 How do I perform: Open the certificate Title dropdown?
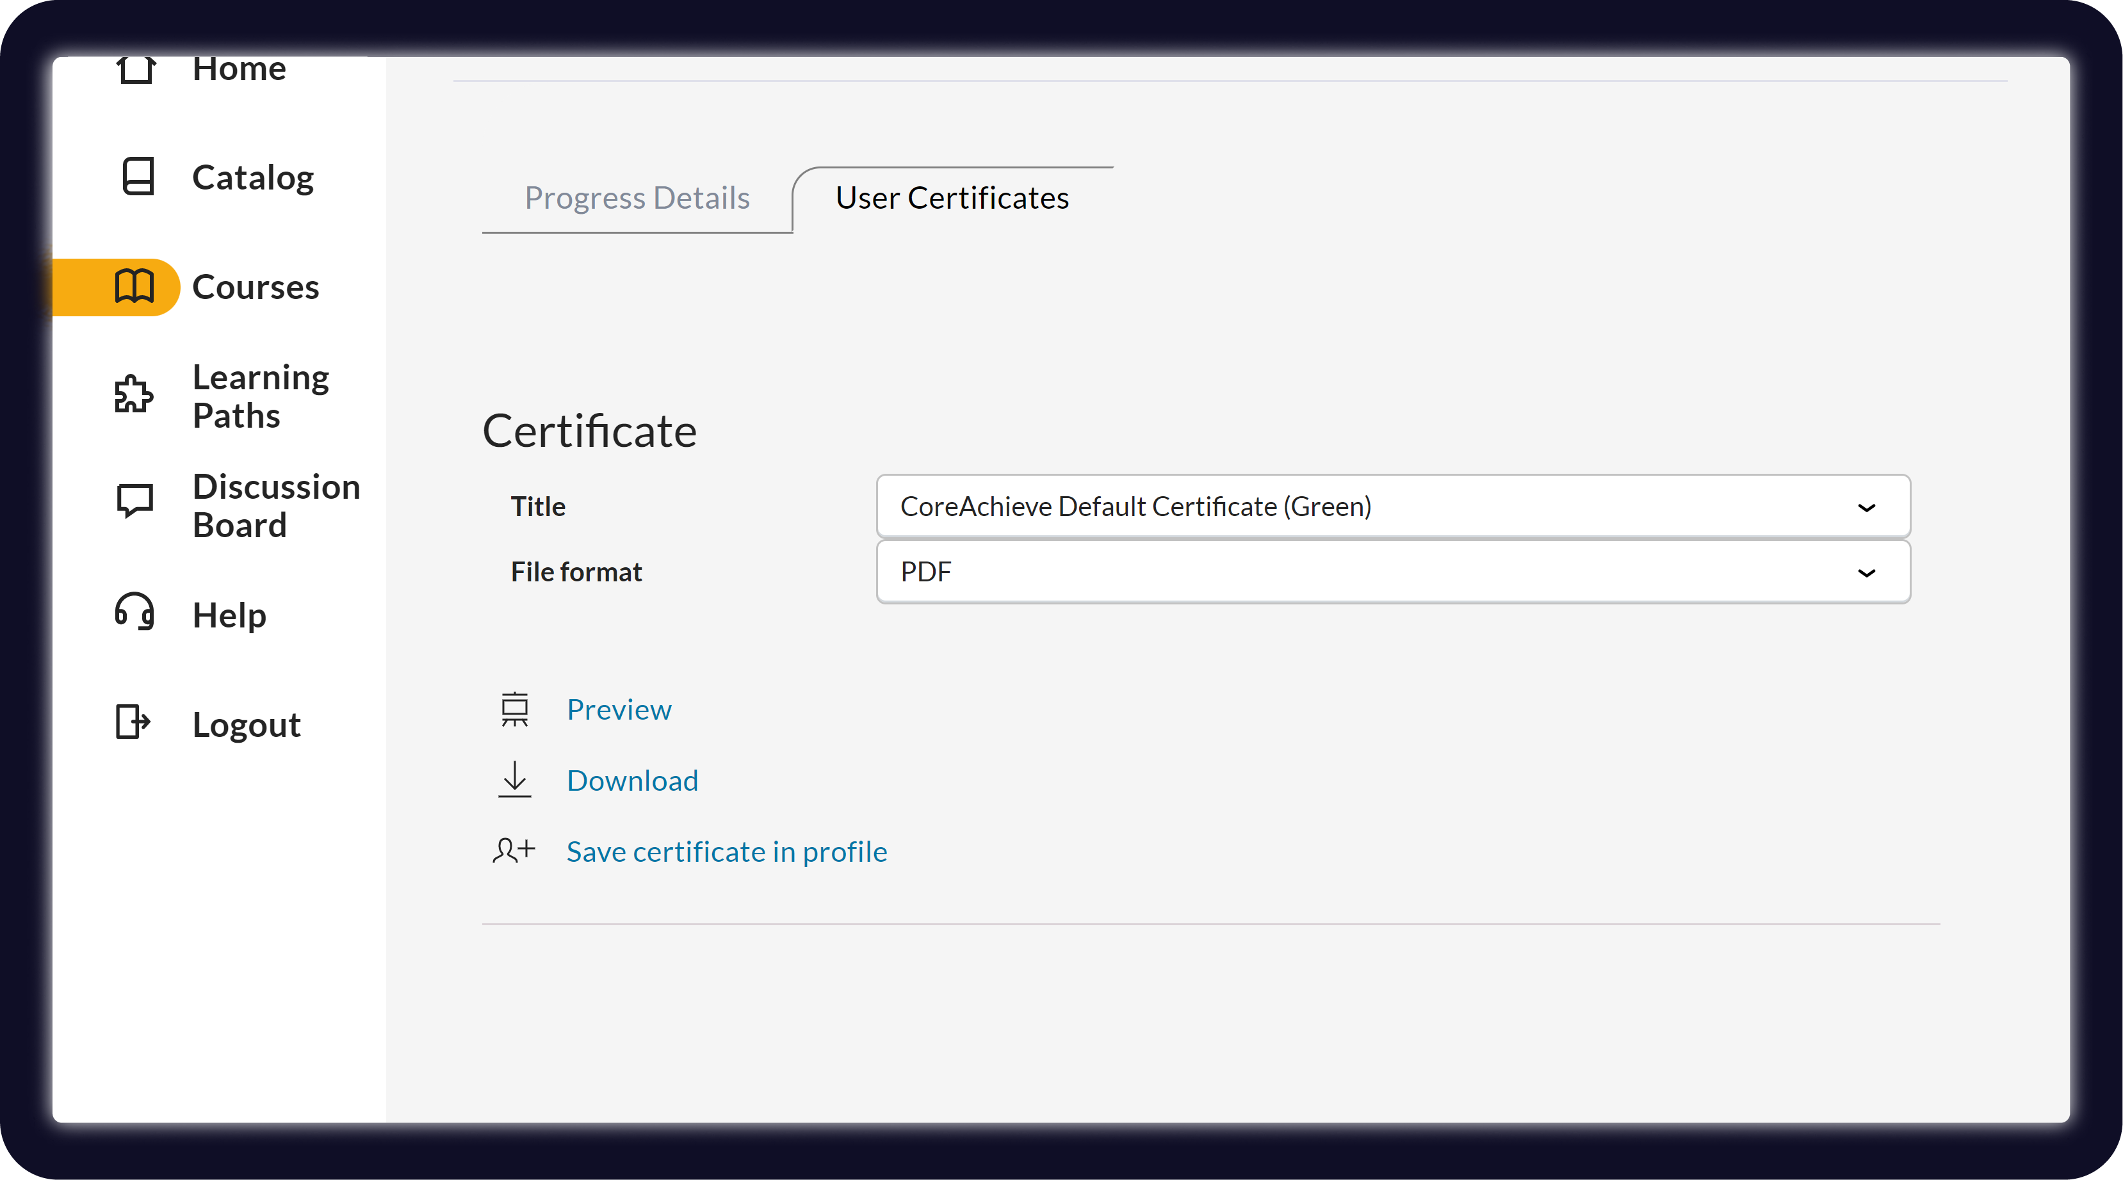[1393, 506]
